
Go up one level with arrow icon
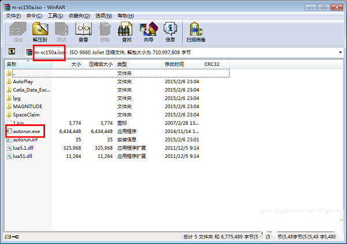(x=12, y=51)
